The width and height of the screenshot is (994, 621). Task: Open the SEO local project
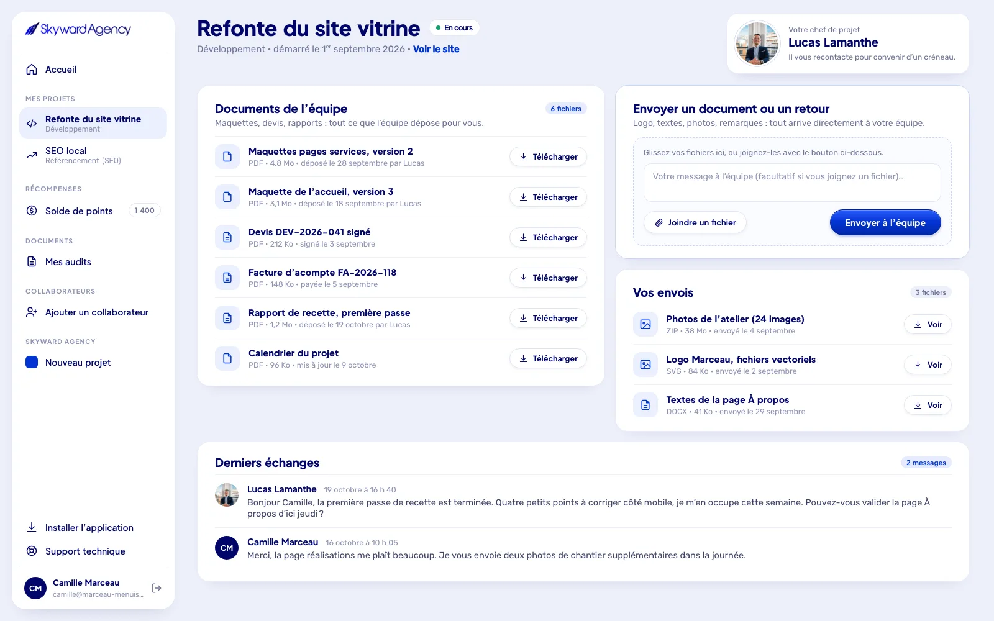(x=93, y=155)
